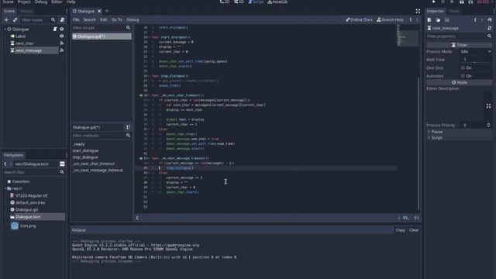Open the Project menu
The width and height of the screenshot is (496, 279).
pos(24,2)
